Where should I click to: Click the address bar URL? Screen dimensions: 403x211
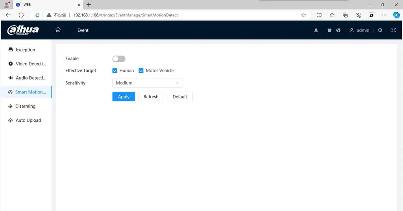126,15
